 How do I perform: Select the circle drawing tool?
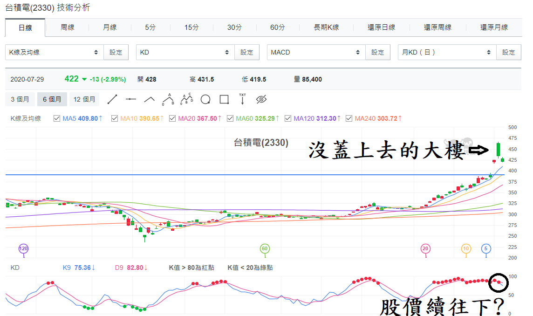click(x=205, y=99)
